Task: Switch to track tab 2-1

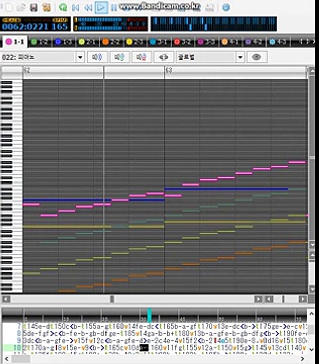Action: pos(87,42)
